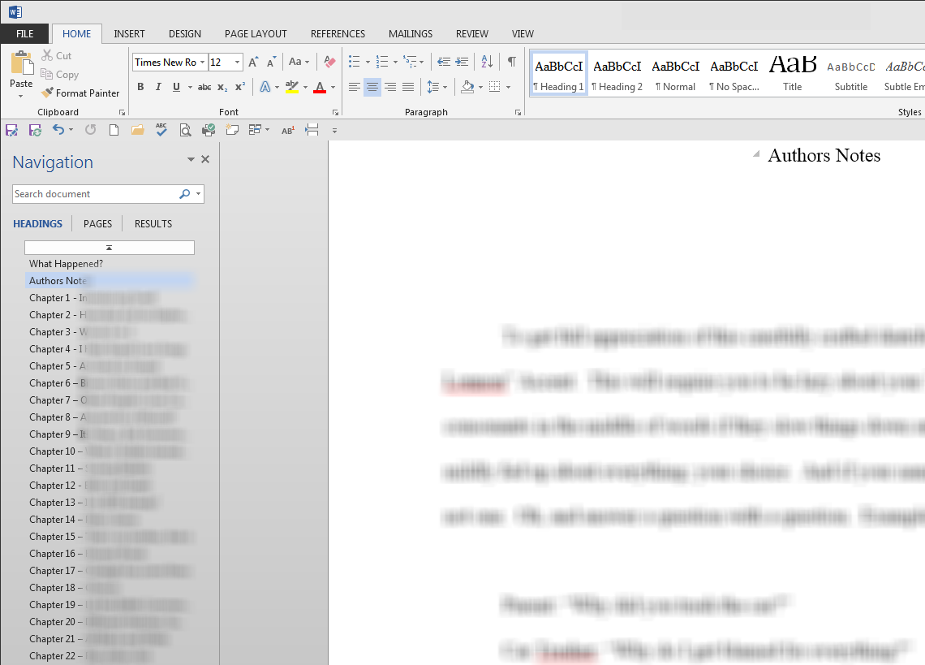Open the Navigation search options dropdown
This screenshot has height=665, width=925.
pyautogui.click(x=199, y=194)
